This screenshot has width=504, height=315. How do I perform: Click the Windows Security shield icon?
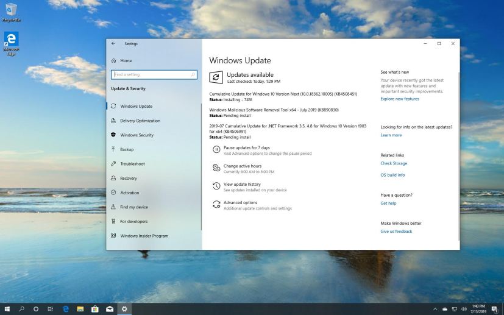113,135
